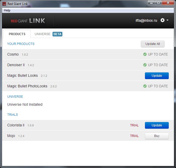Screen dimensions: 176x168
Task: Update Magic Bullet Looks
Action: (x=157, y=76)
